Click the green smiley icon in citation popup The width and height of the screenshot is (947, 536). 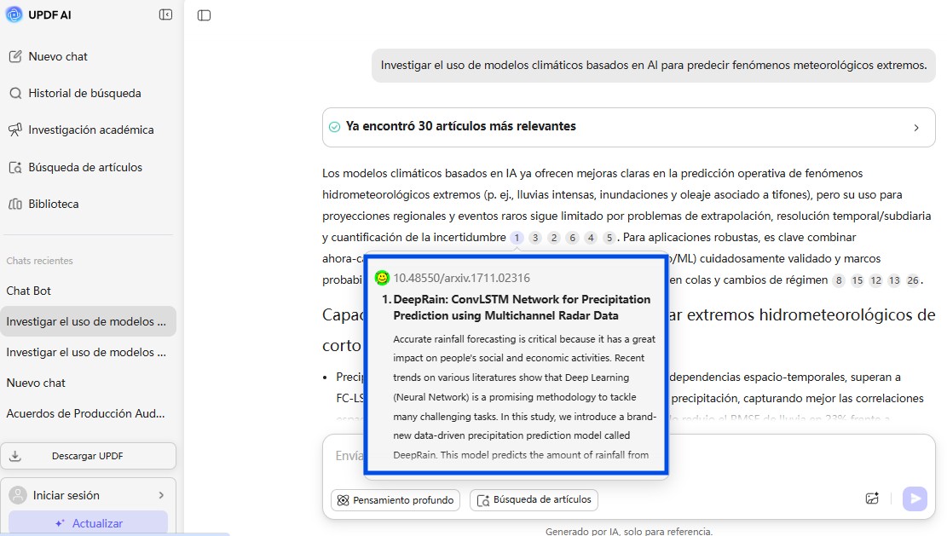pos(382,278)
